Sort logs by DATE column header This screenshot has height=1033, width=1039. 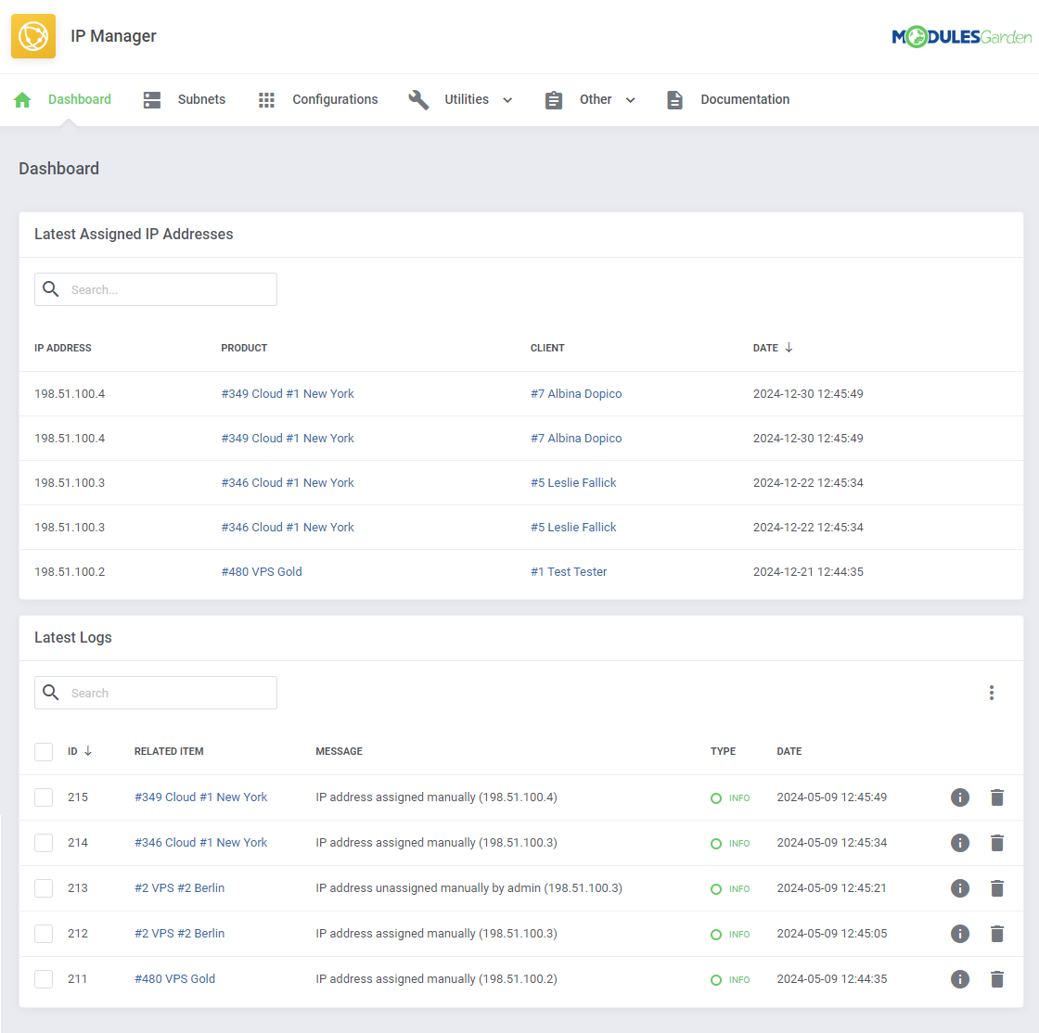click(x=789, y=751)
